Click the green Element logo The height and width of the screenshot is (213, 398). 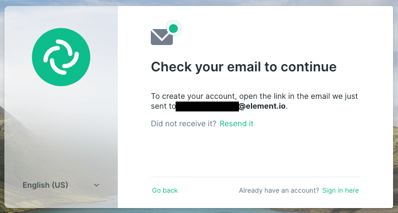[x=61, y=57]
